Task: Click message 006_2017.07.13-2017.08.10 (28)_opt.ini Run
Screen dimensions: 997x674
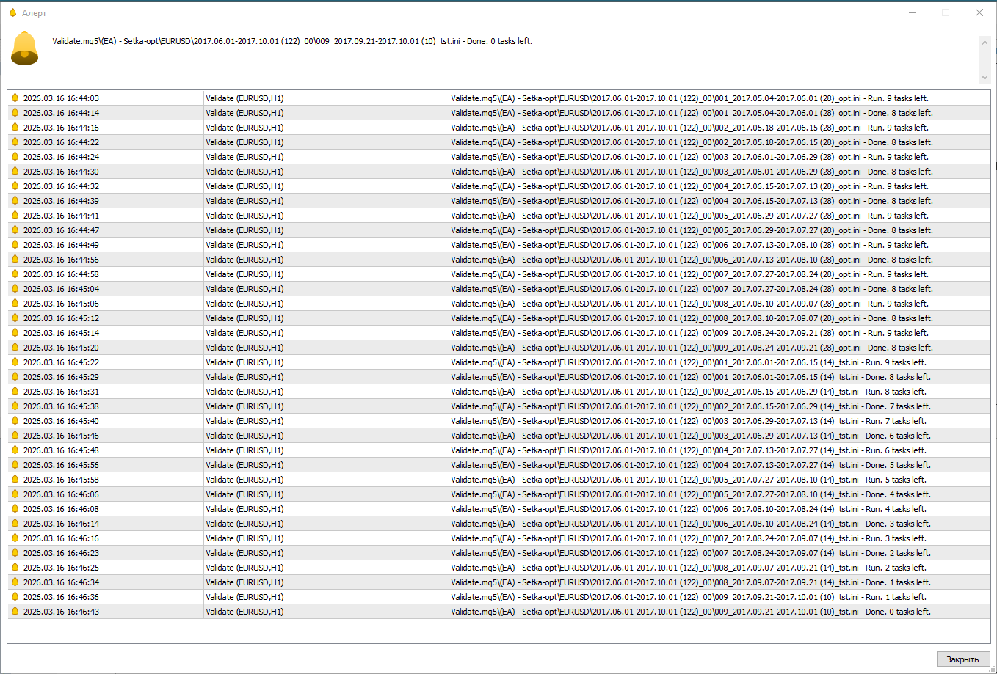Action: coord(689,245)
